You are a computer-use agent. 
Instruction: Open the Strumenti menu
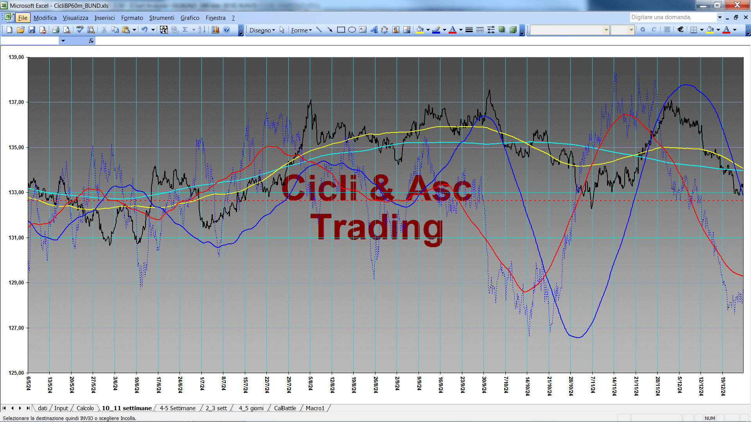coord(162,18)
